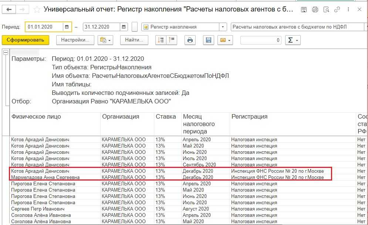Open calendar for start date 01.01.2020
The image size is (368, 225).
(67, 27)
